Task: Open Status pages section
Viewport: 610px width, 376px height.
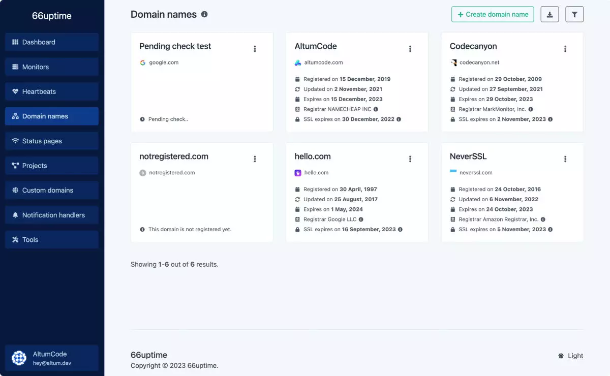Action: click(x=52, y=141)
